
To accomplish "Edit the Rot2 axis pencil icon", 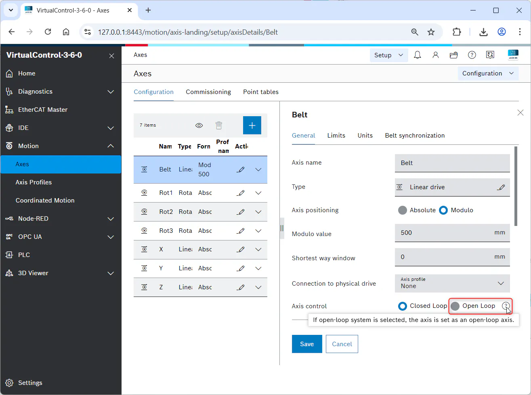I will [x=241, y=212].
